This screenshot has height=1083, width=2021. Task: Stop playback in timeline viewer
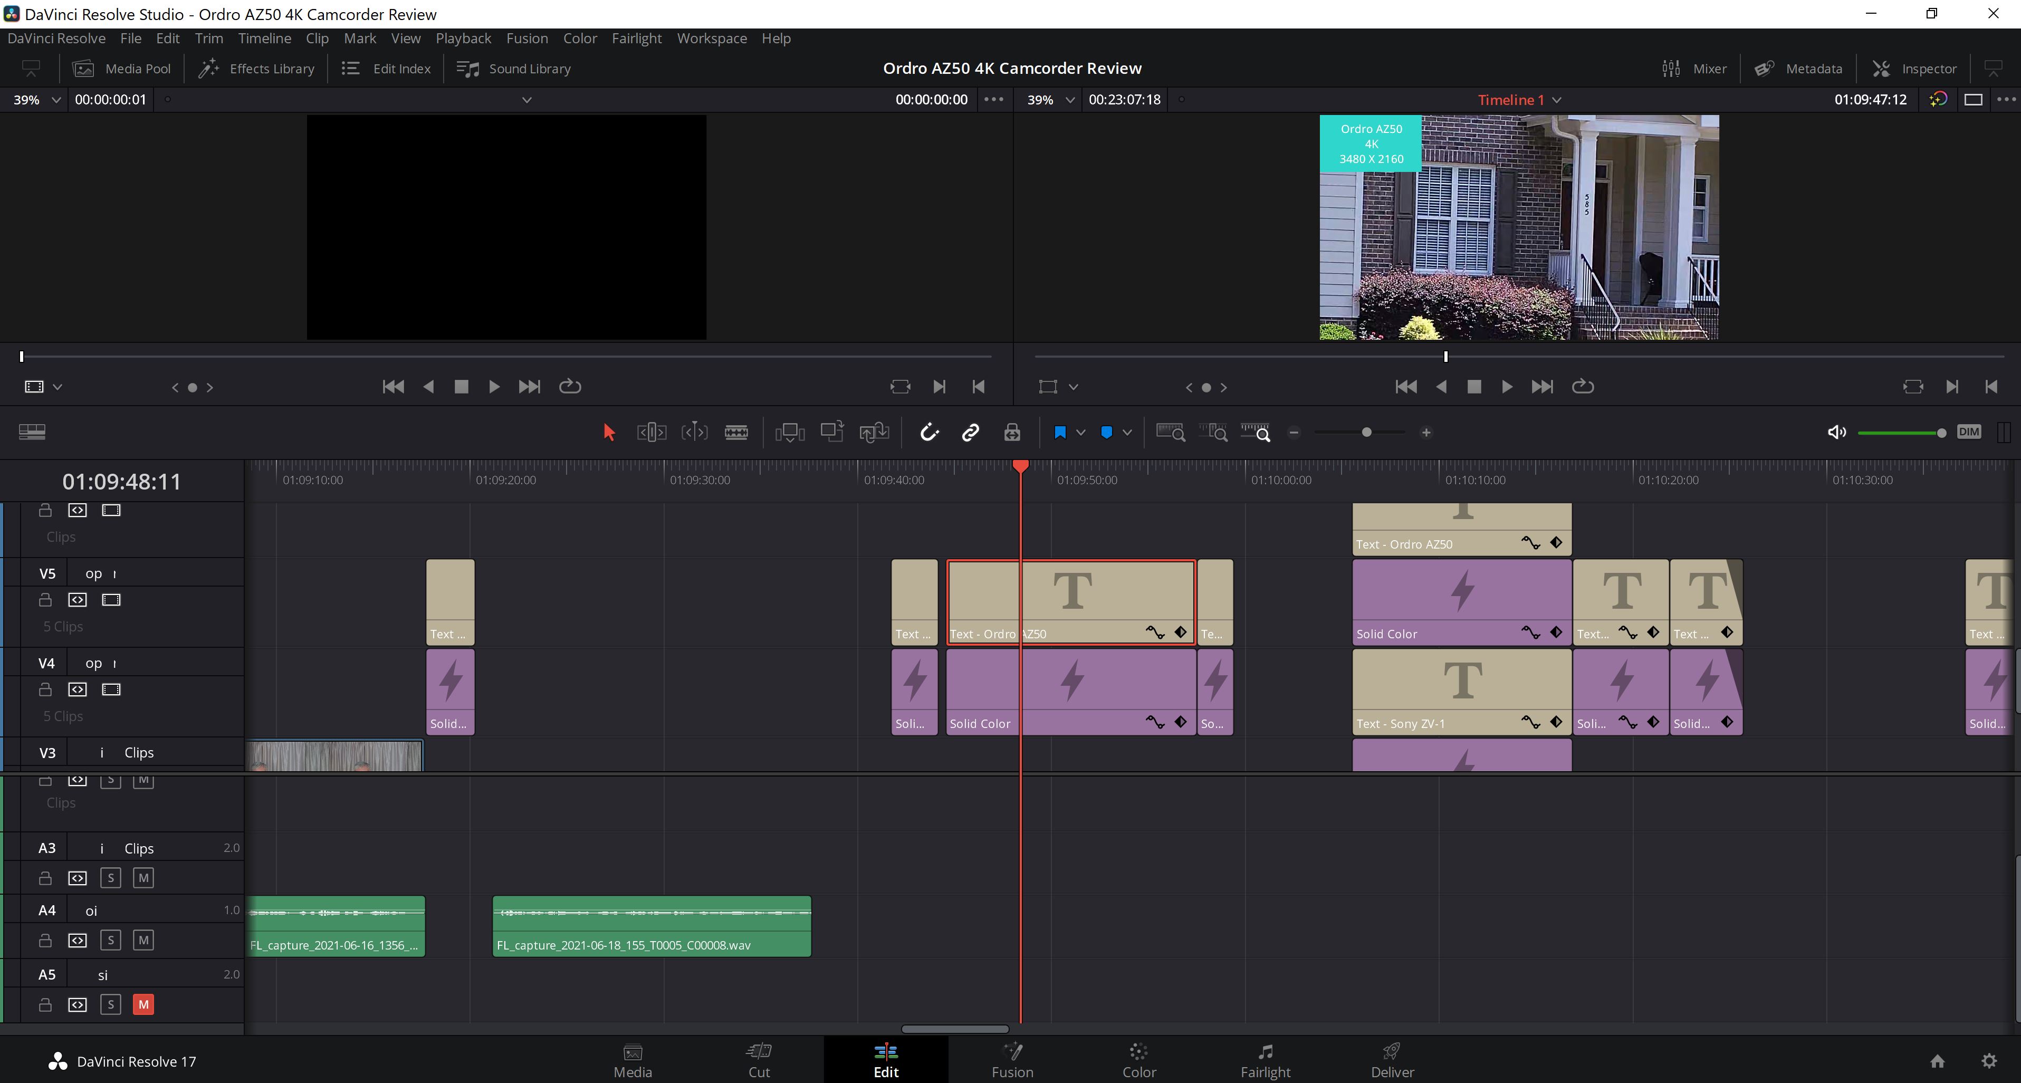1473,387
